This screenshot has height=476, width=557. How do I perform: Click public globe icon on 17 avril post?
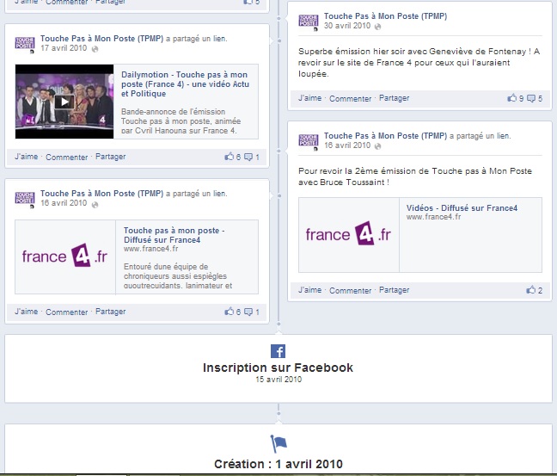coord(95,49)
